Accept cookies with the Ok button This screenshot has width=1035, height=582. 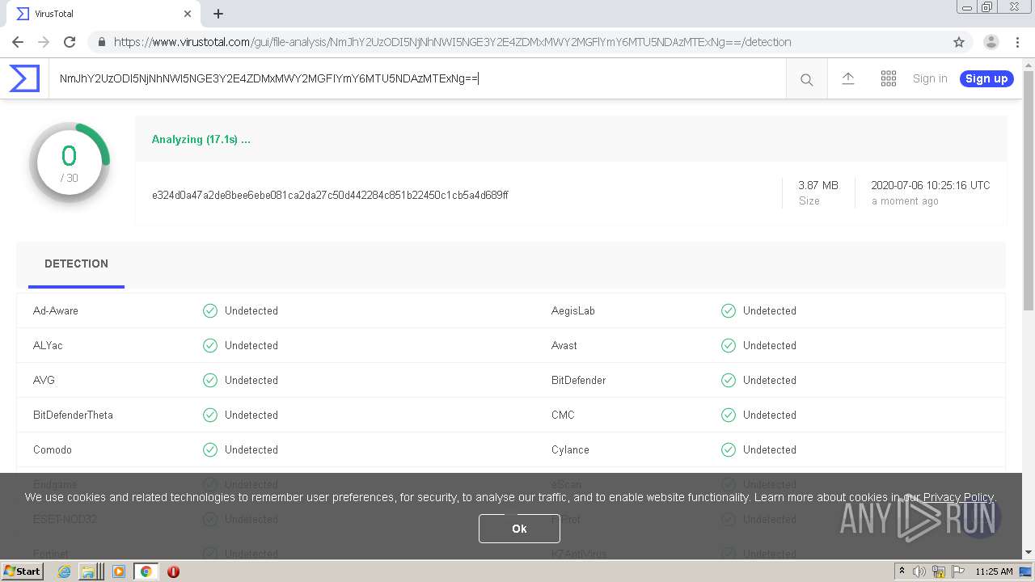pos(519,528)
